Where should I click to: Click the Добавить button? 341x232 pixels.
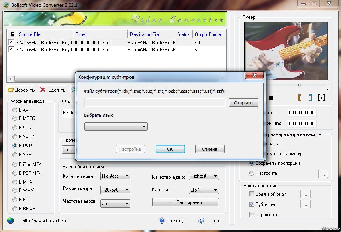[x=21, y=90]
